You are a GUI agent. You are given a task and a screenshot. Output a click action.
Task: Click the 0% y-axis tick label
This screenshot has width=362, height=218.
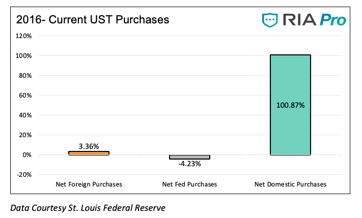[x=28, y=155]
